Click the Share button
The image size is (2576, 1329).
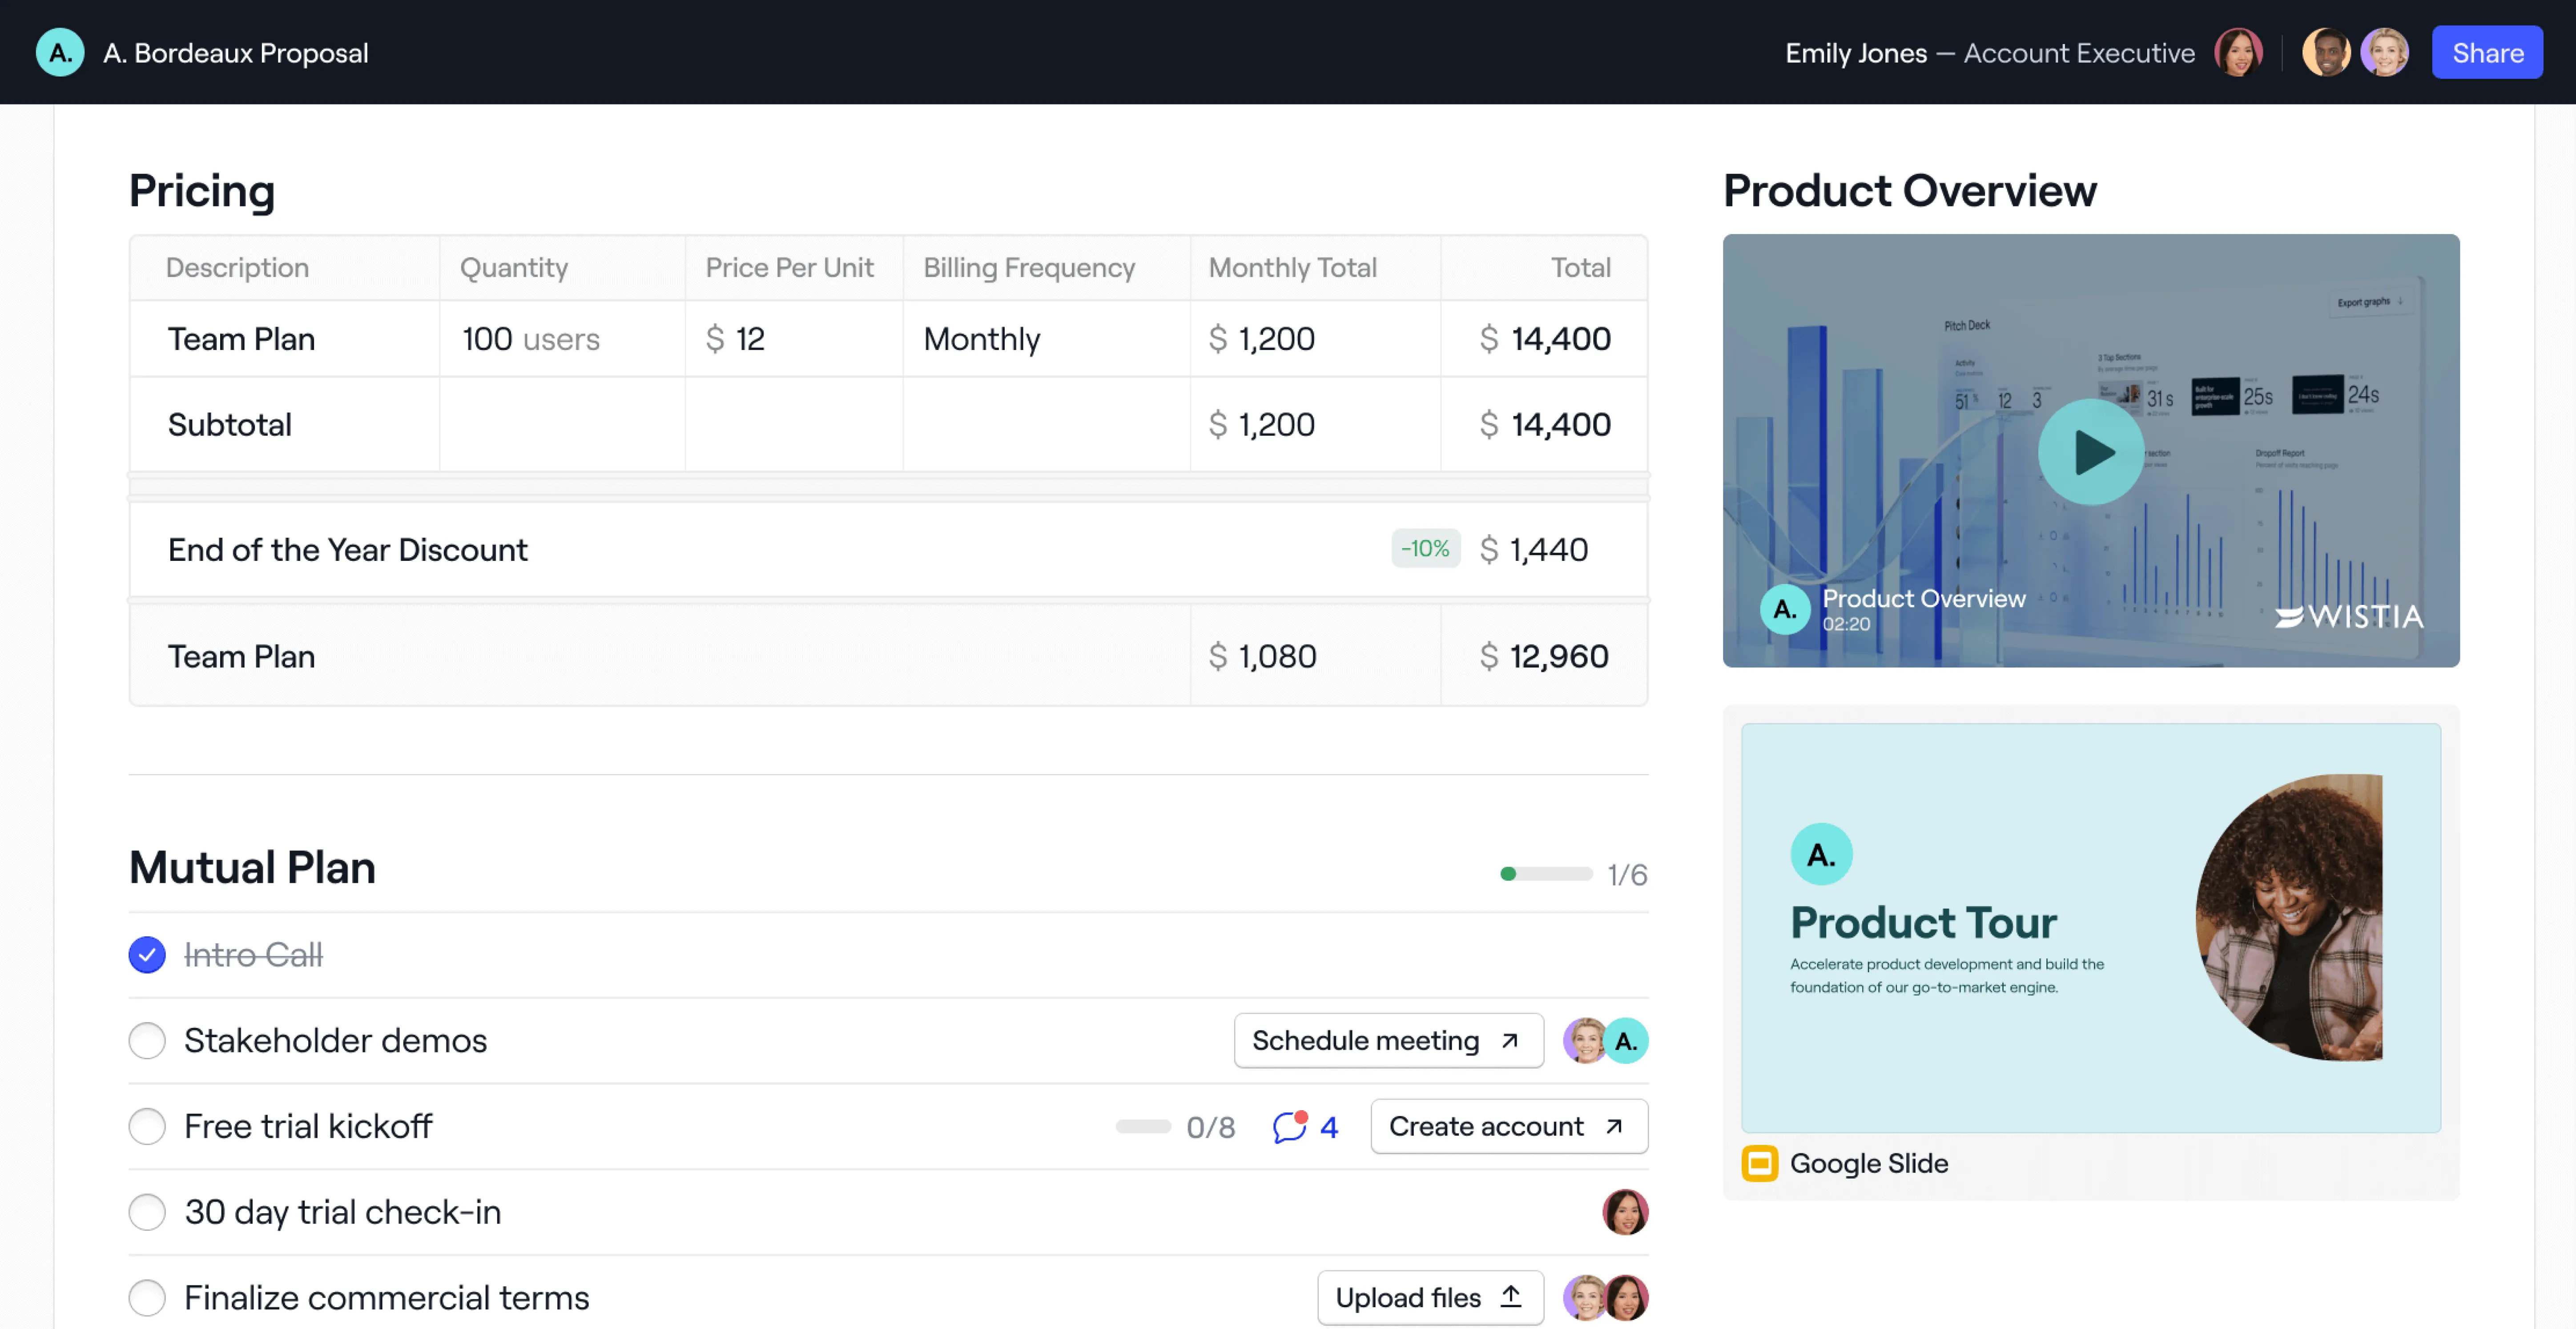(x=2486, y=52)
